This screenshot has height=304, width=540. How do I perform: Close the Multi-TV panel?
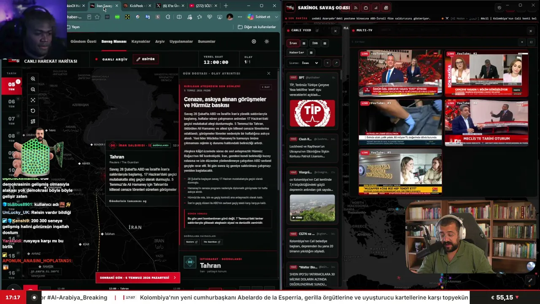(531, 31)
